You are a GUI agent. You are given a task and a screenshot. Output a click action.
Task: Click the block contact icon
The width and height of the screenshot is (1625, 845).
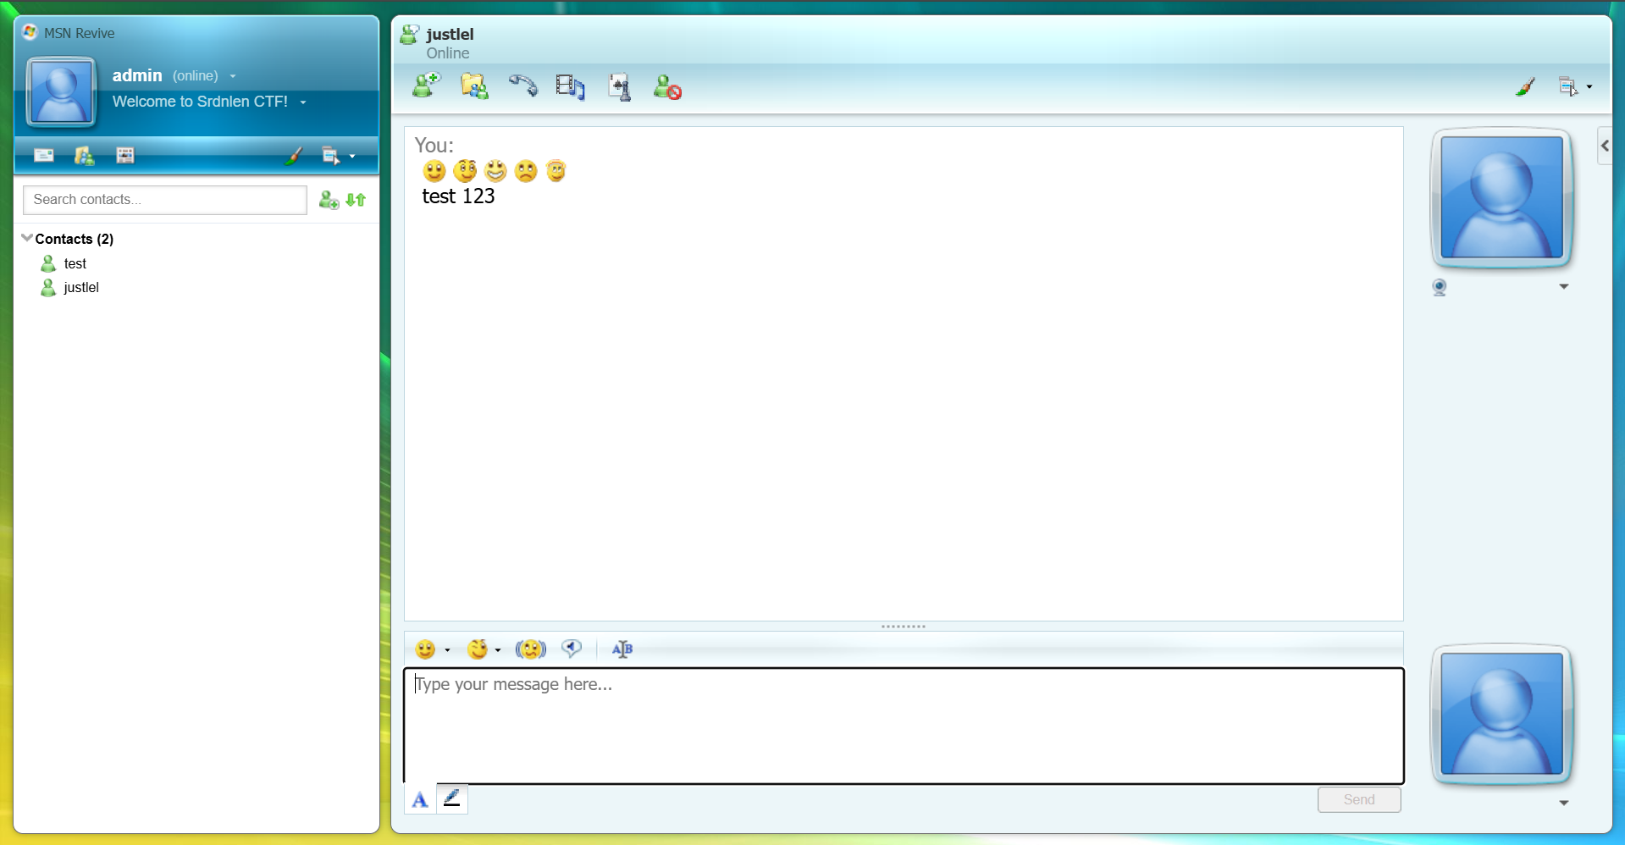tap(667, 86)
